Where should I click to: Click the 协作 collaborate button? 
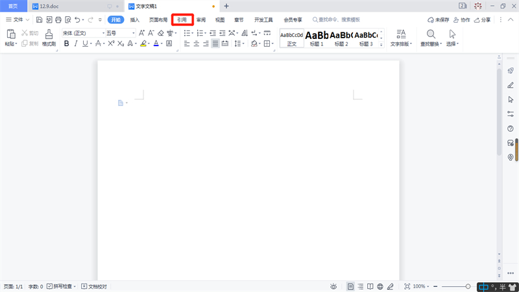(462, 20)
